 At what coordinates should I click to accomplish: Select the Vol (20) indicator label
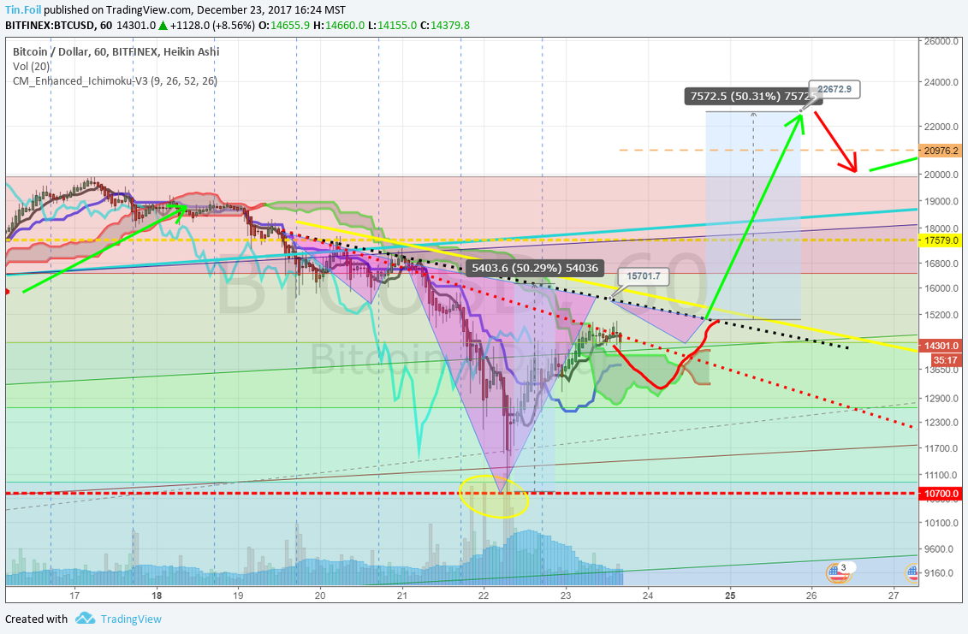(31, 67)
